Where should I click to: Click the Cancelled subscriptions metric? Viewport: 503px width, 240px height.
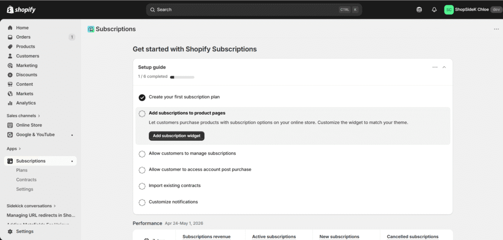click(413, 237)
